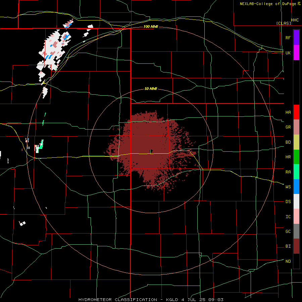
Task: Click the DS white legend color swatch
Action: click(296, 201)
